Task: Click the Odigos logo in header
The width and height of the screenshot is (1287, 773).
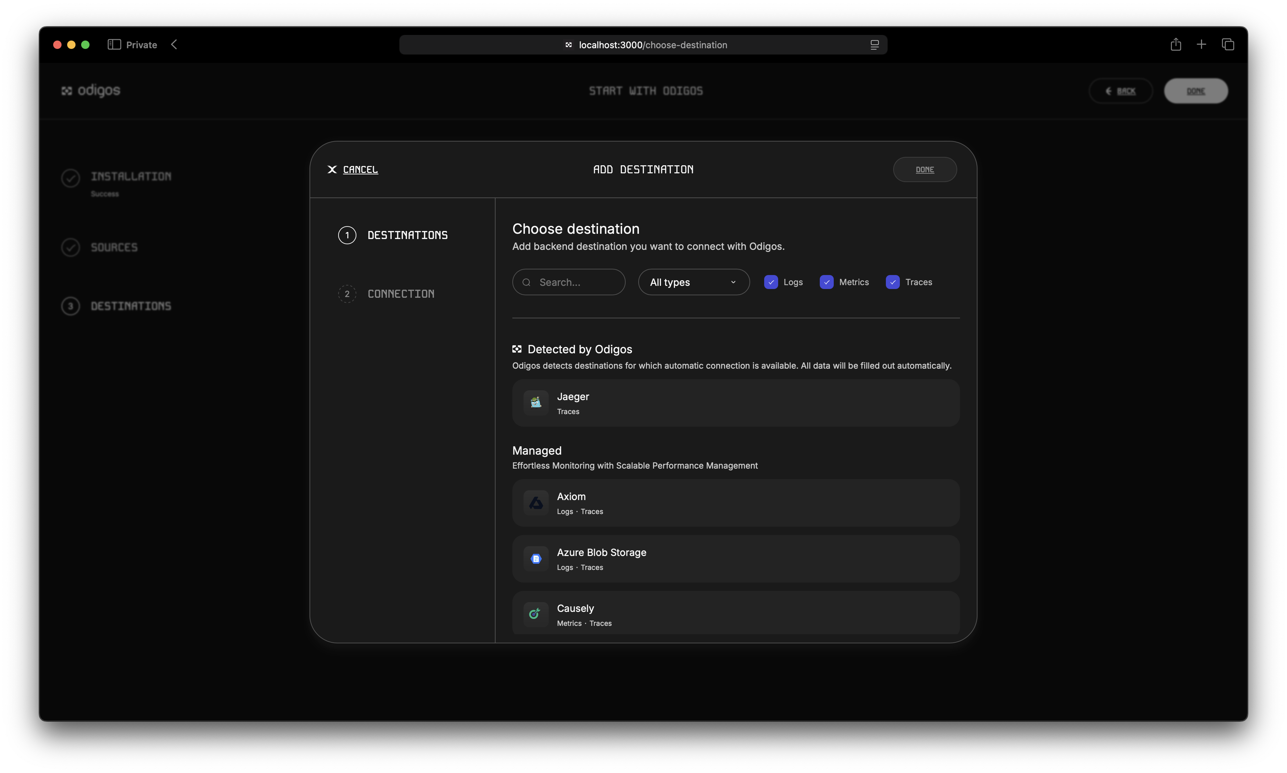Action: coord(91,91)
